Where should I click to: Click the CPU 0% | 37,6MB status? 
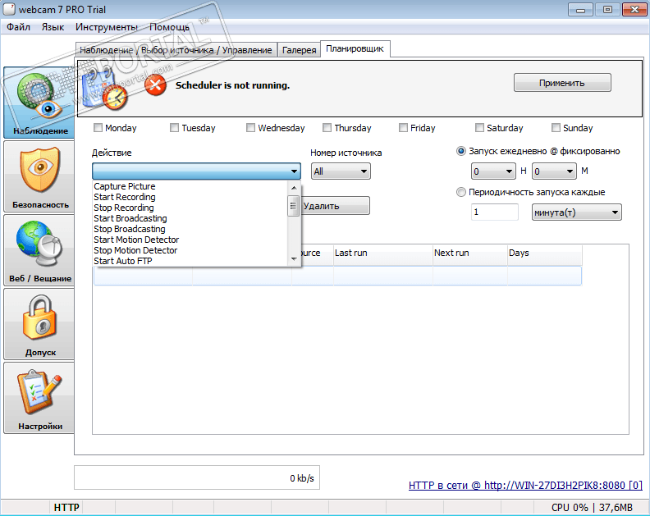(x=592, y=507)
